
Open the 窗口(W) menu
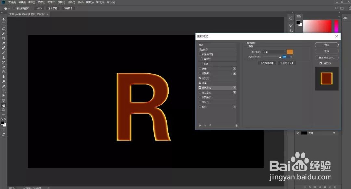click(x=100, y=2)
